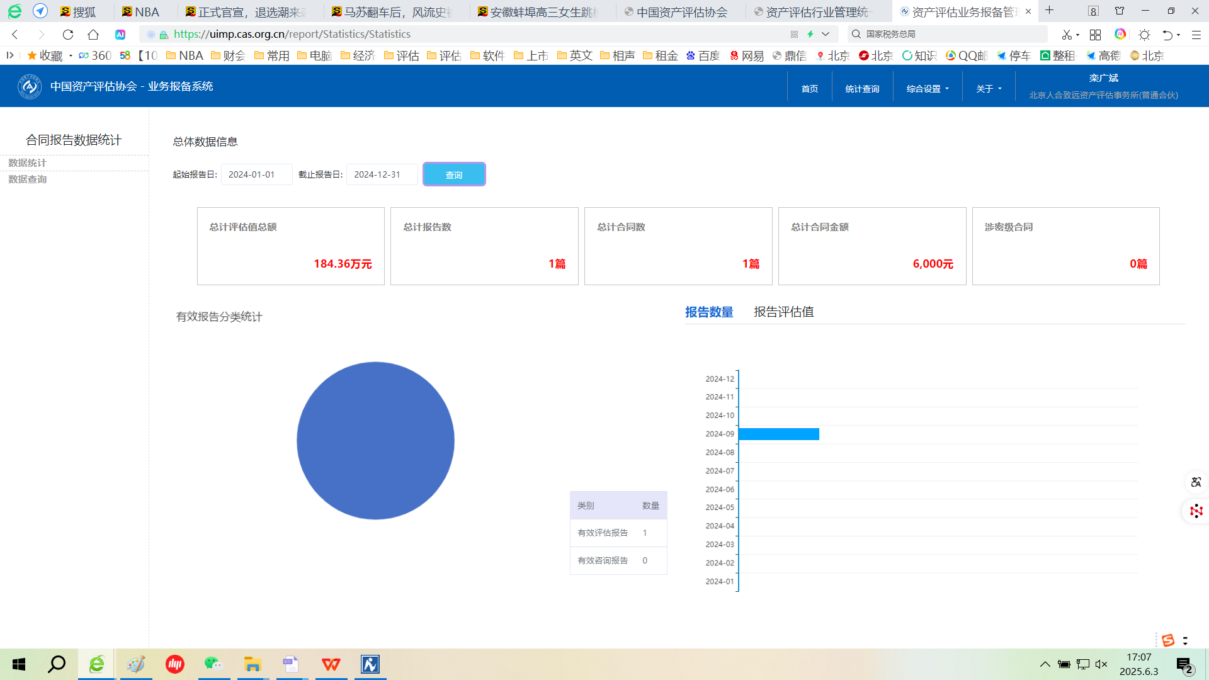This screenshot has height=680, width=1209.
Task: Expand the address bar dropdown chevron
Action: (x=826, y=34)
